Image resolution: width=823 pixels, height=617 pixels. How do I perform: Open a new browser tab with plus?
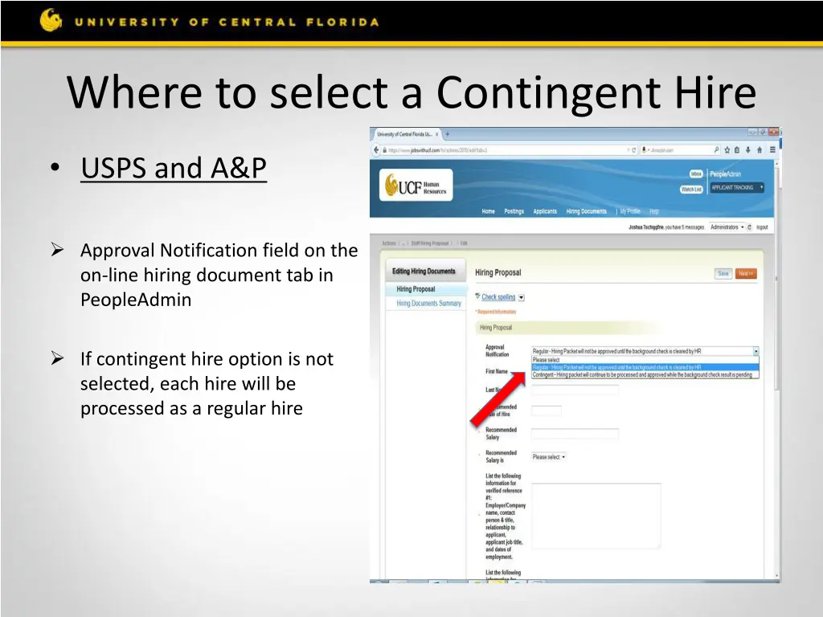[x=448, y=134]
